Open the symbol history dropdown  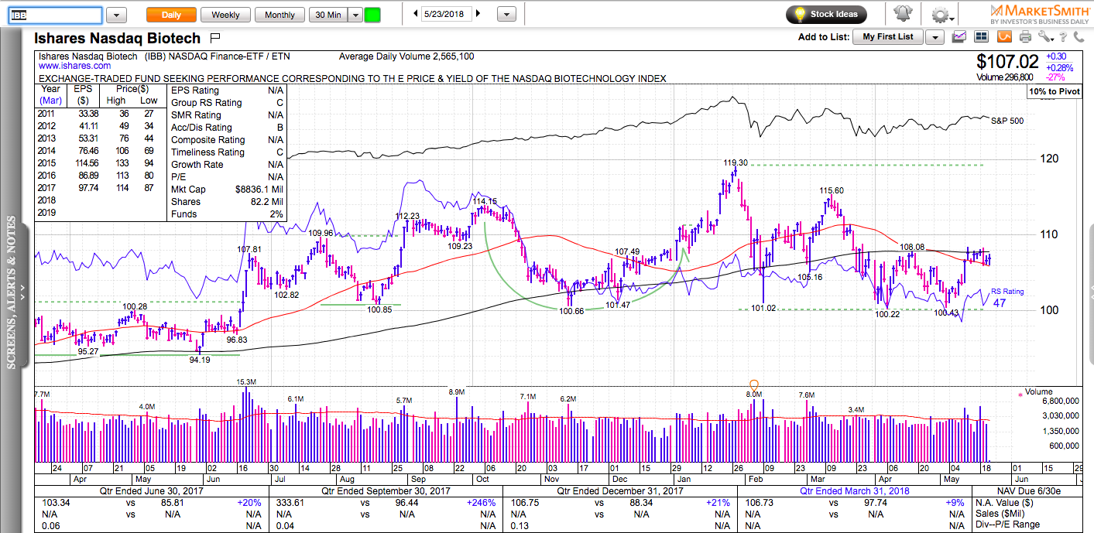tap(116, 15)
